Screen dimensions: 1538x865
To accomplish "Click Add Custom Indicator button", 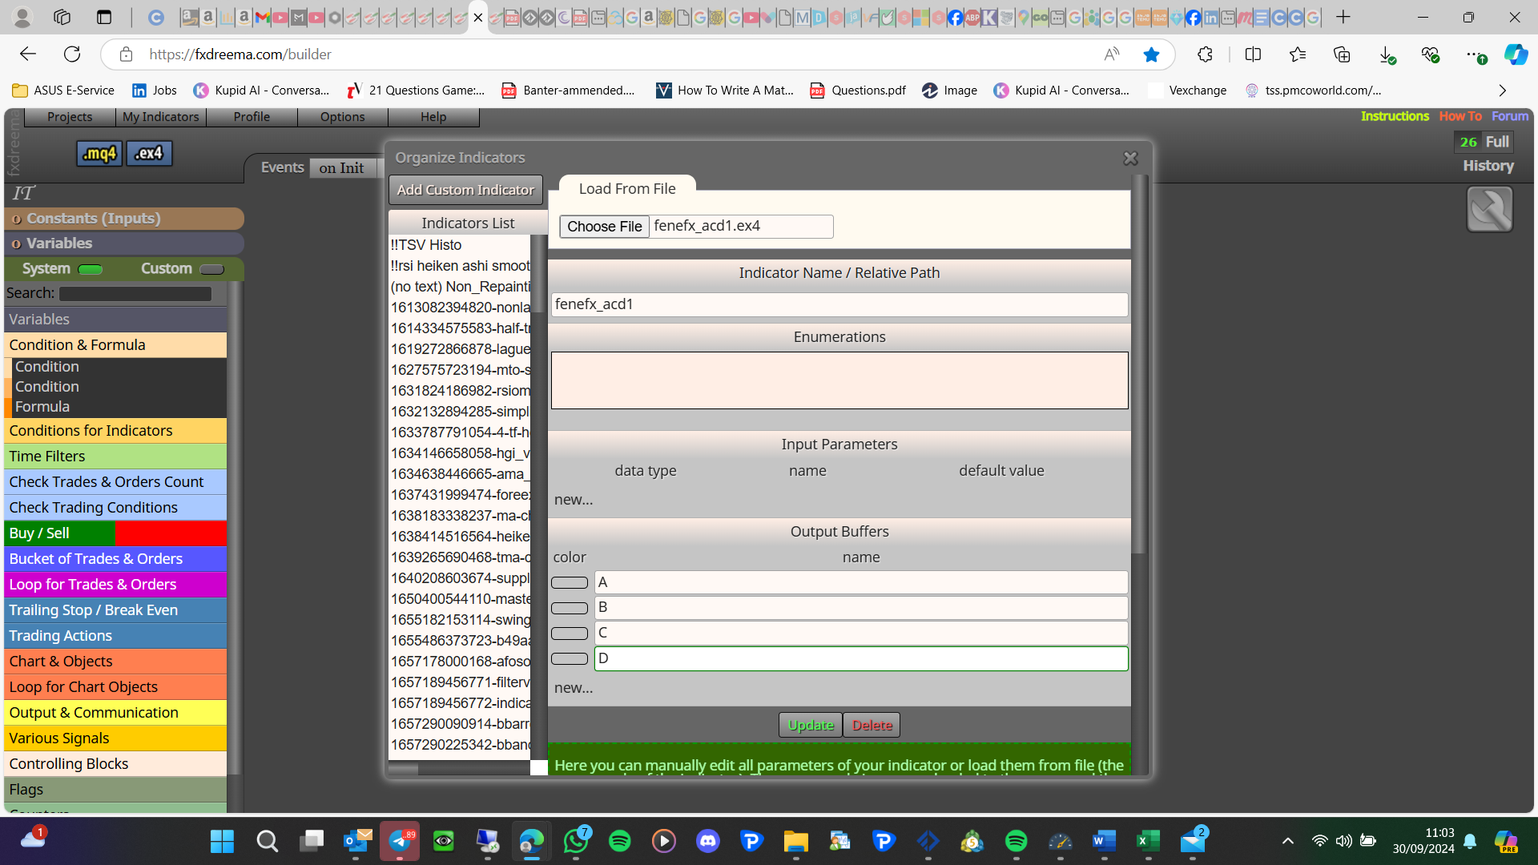I will [x=465, y=190].
